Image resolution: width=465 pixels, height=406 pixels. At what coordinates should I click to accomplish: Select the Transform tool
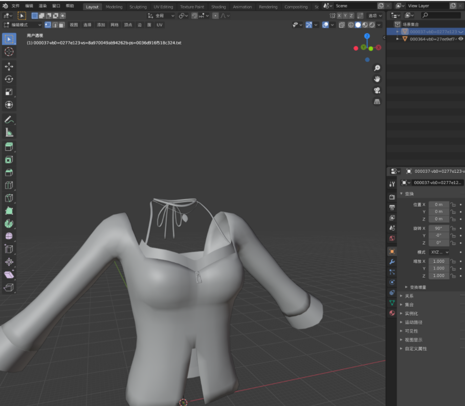point(9,105)
